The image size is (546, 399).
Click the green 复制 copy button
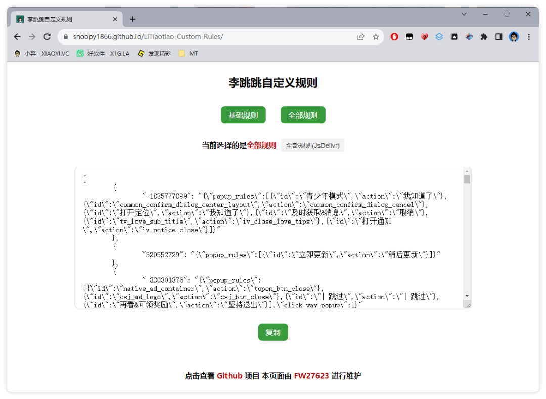point(273,332)
